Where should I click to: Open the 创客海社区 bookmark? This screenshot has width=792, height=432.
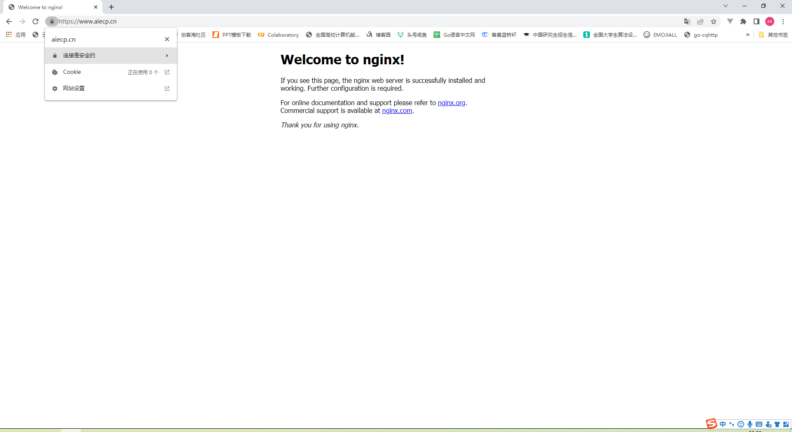(x=193, y=35)
